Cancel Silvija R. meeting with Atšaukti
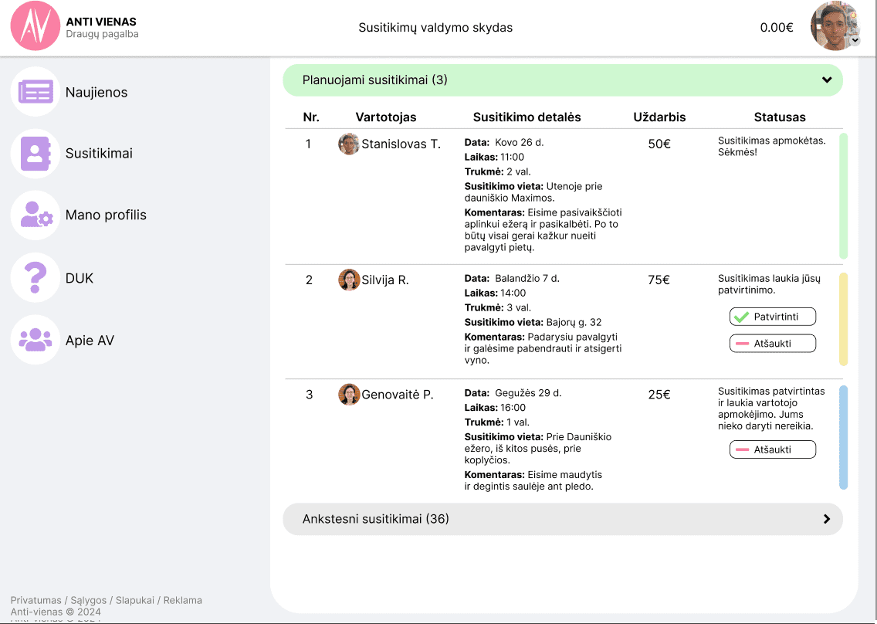 (773, 344)
